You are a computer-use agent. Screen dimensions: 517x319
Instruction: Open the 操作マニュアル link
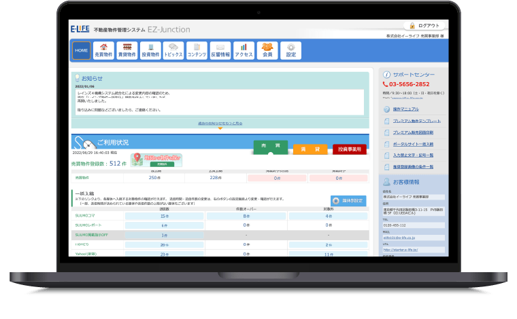coord(405,109)
